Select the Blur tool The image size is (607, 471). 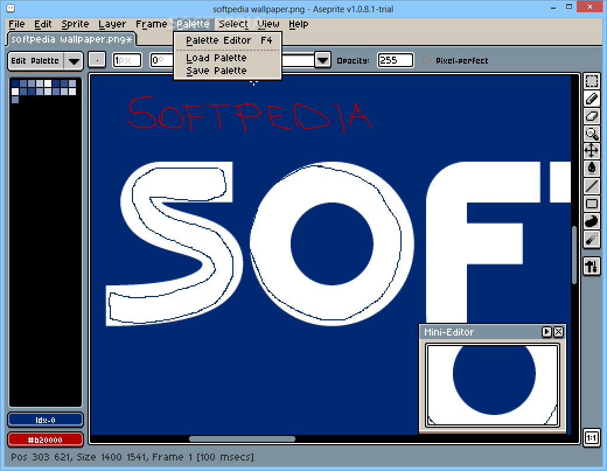coord(591,239)
